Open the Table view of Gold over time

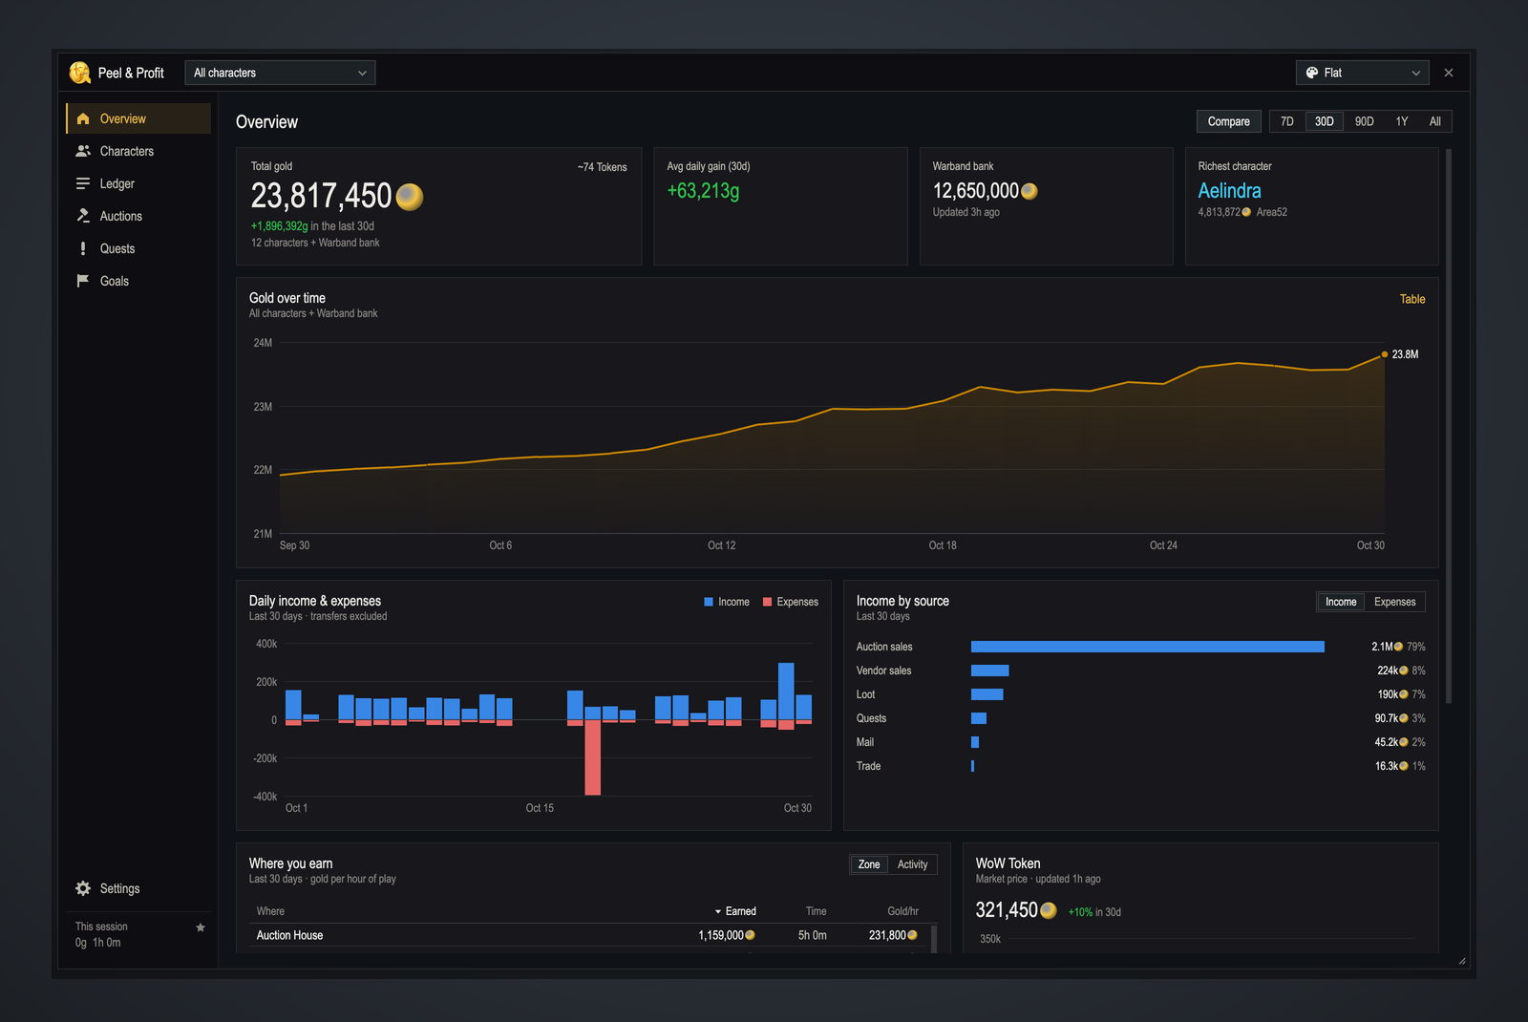(x=1412, y=299)
